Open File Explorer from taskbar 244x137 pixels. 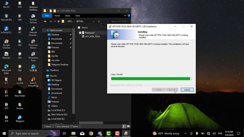[73, 134]
